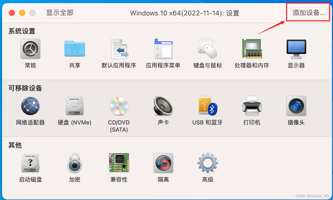Open the 网络适配器 network adapter icon
Image resolution: width=333 pixels, height=200 pixels.
click(30, 106)
